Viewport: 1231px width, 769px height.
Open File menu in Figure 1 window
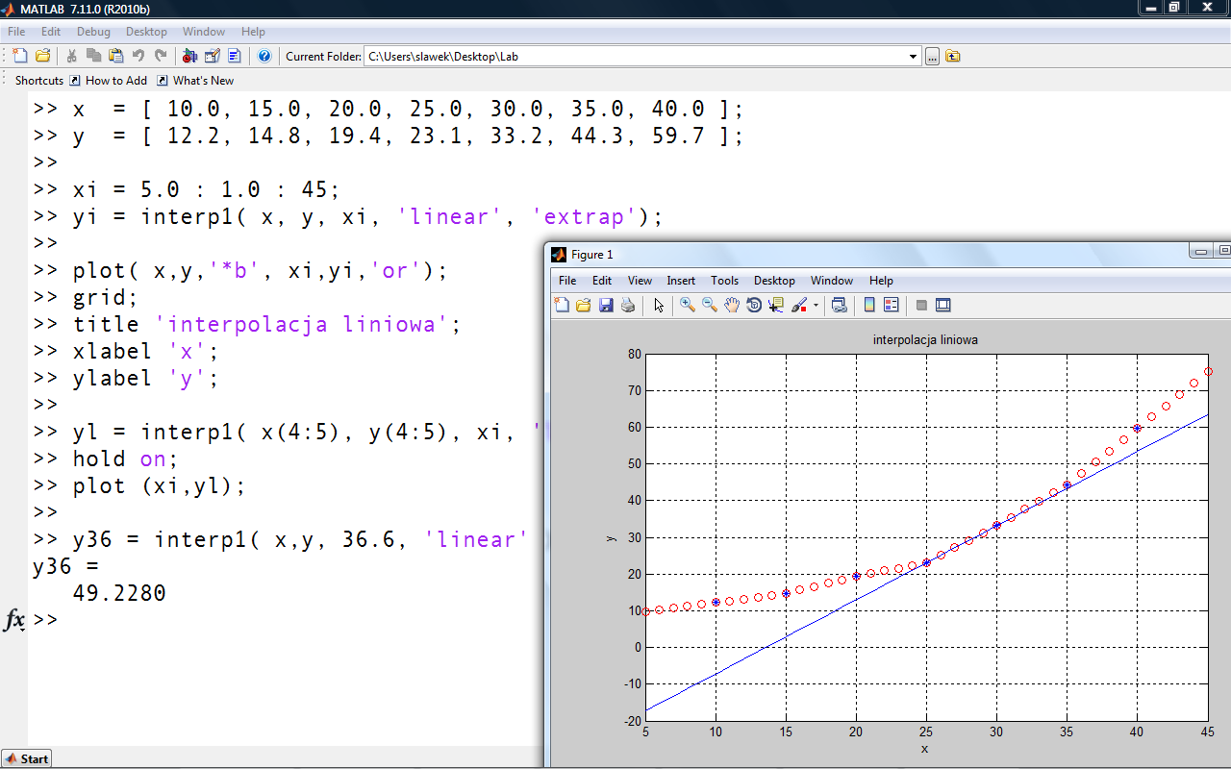(567, 281)
